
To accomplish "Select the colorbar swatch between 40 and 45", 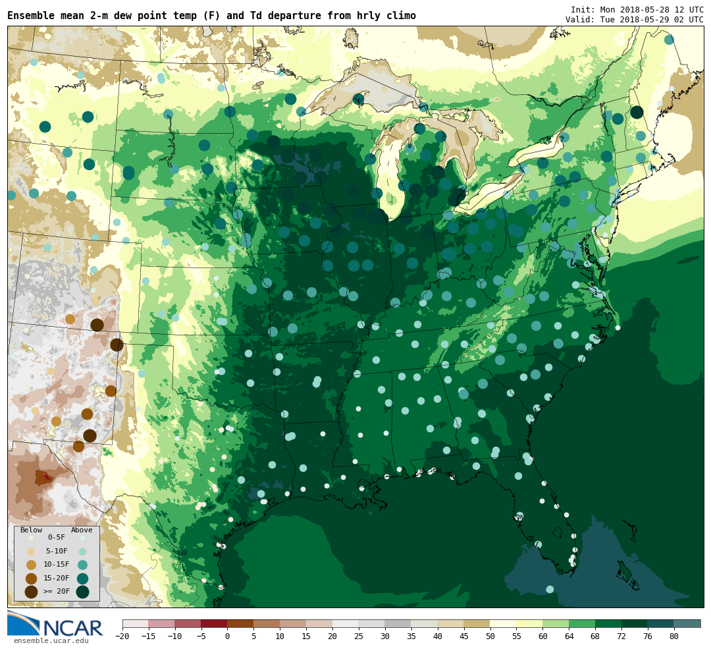I will (451, 623).
